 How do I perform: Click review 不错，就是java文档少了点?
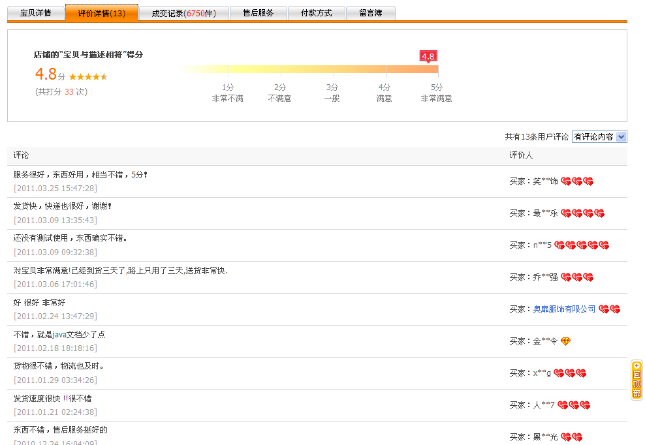pos(59,334)
